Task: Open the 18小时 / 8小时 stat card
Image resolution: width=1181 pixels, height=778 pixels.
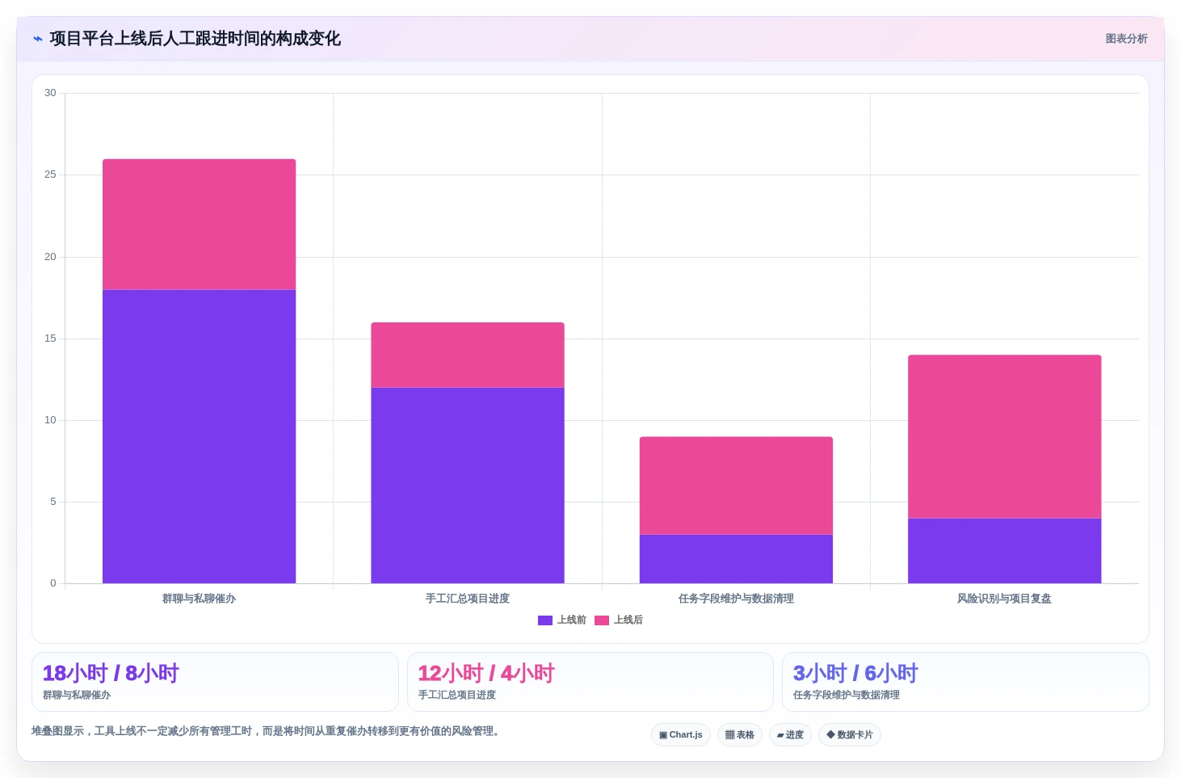Action: [215, 682]
